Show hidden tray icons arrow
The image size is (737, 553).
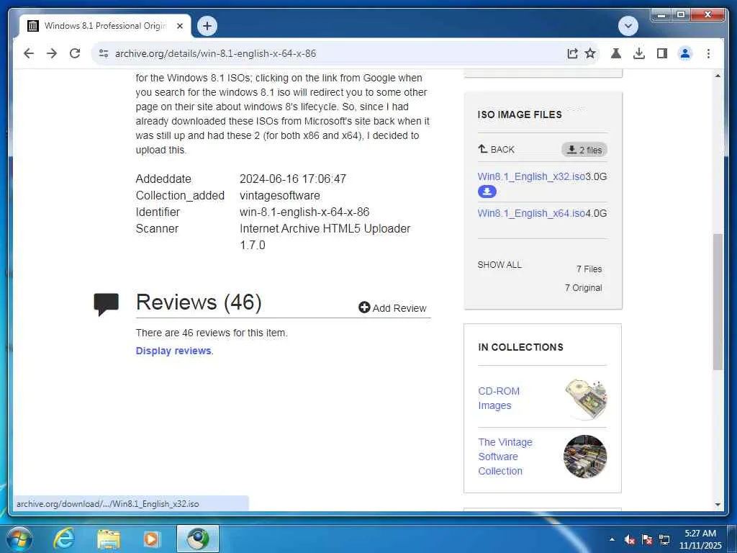tap(612, 539)
